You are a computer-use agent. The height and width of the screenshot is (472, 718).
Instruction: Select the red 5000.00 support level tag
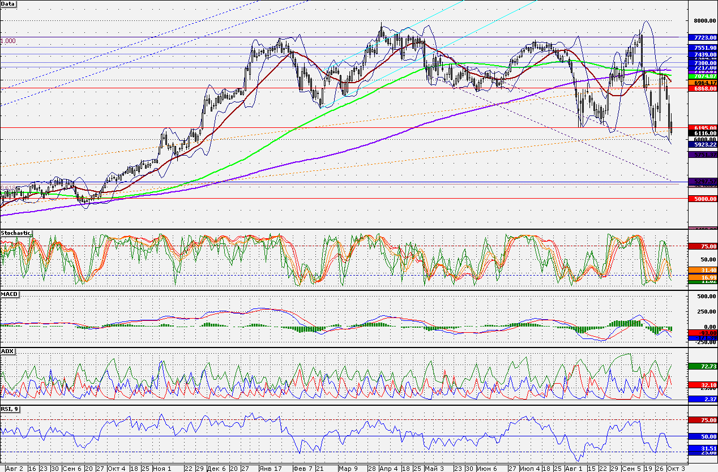coord(702,199)
